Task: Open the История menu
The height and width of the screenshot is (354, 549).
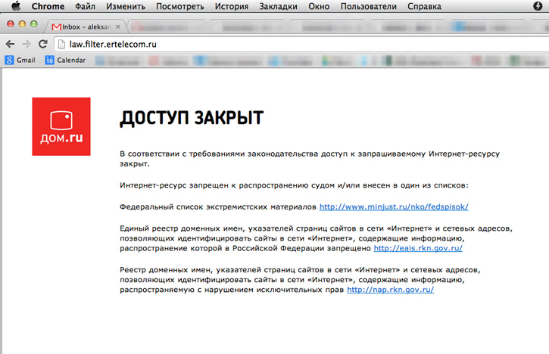Action: [232, 6]
